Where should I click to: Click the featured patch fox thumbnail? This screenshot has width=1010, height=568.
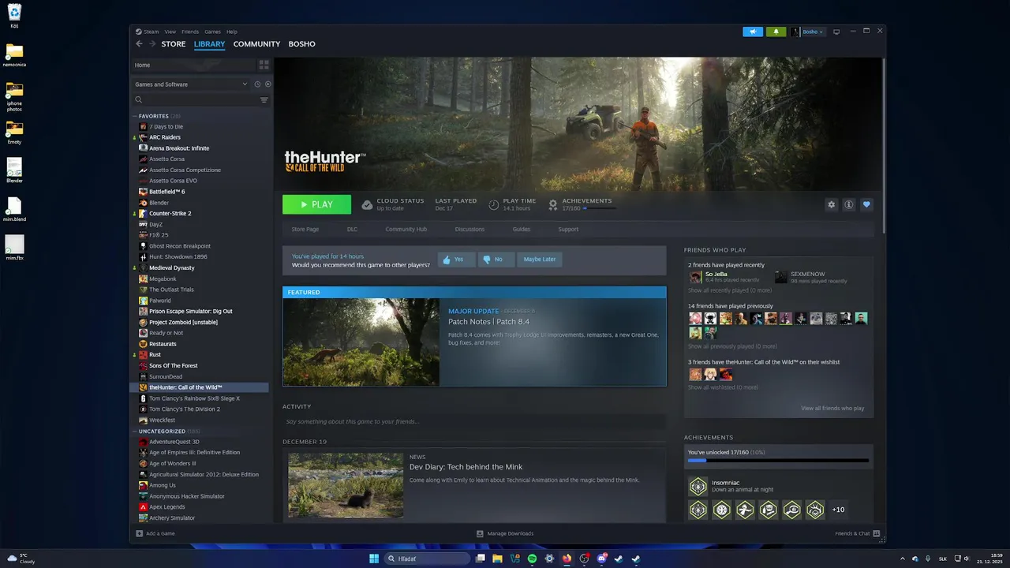coord(361,342)
